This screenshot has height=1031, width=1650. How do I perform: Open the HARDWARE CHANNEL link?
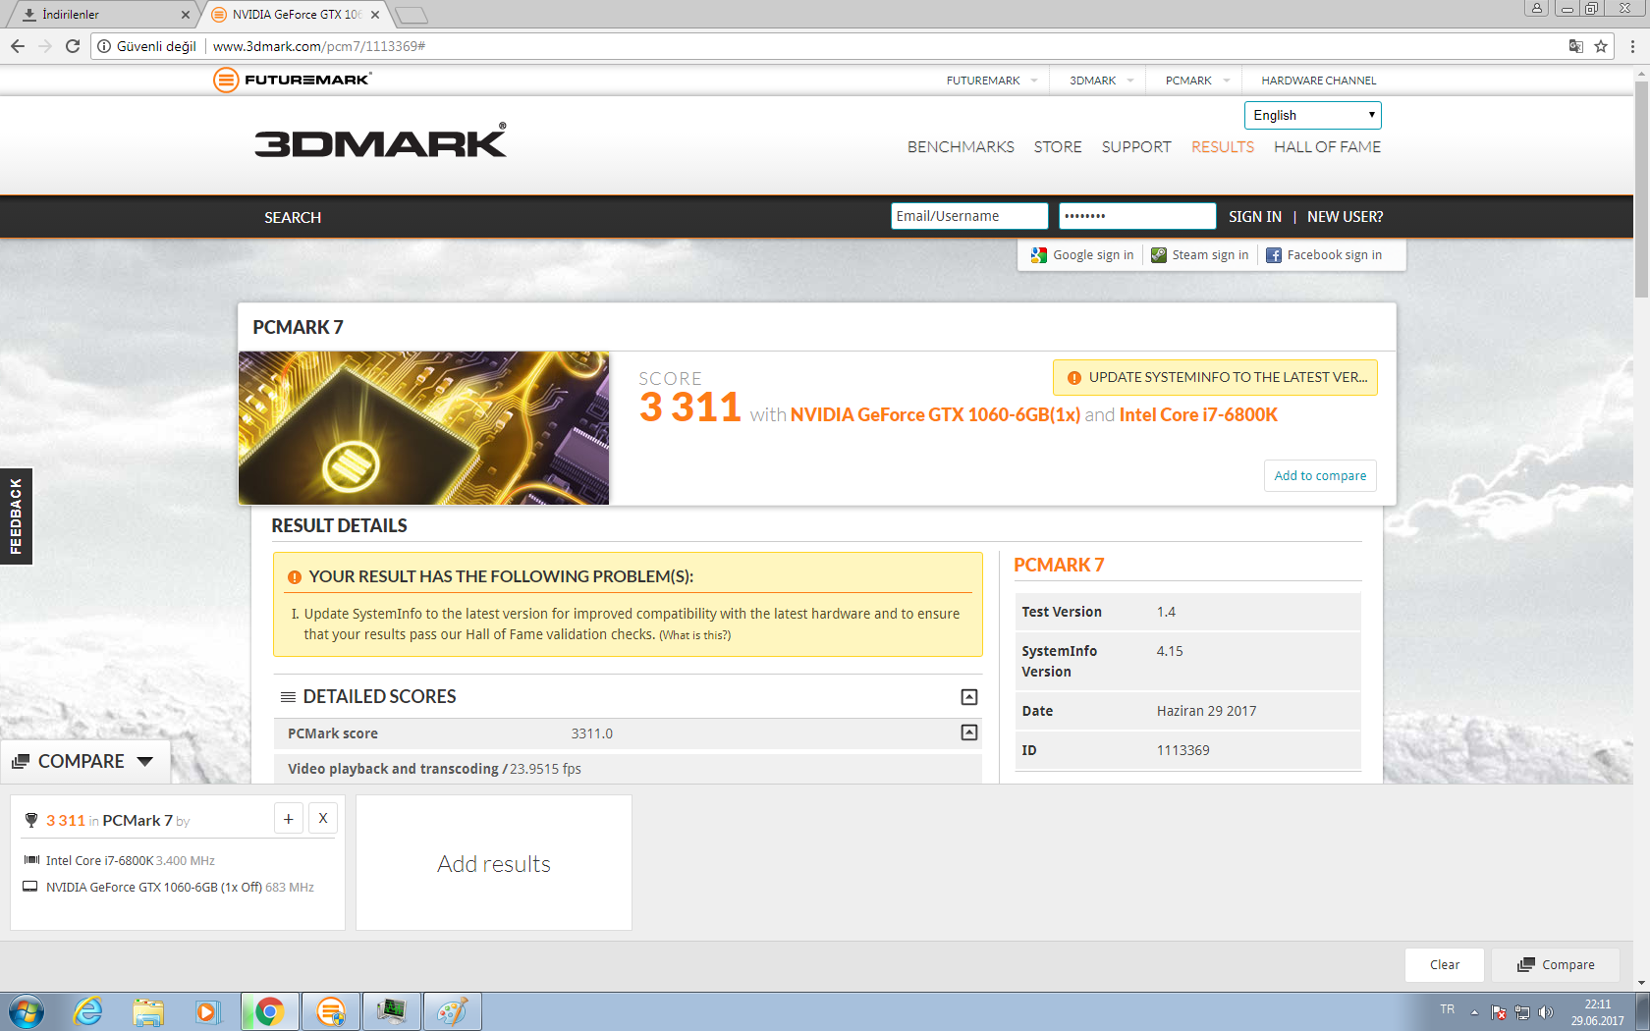click(x=1319, y=81)
